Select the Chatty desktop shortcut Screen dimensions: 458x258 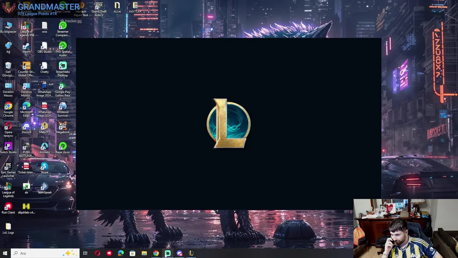[x=44, y=68]
